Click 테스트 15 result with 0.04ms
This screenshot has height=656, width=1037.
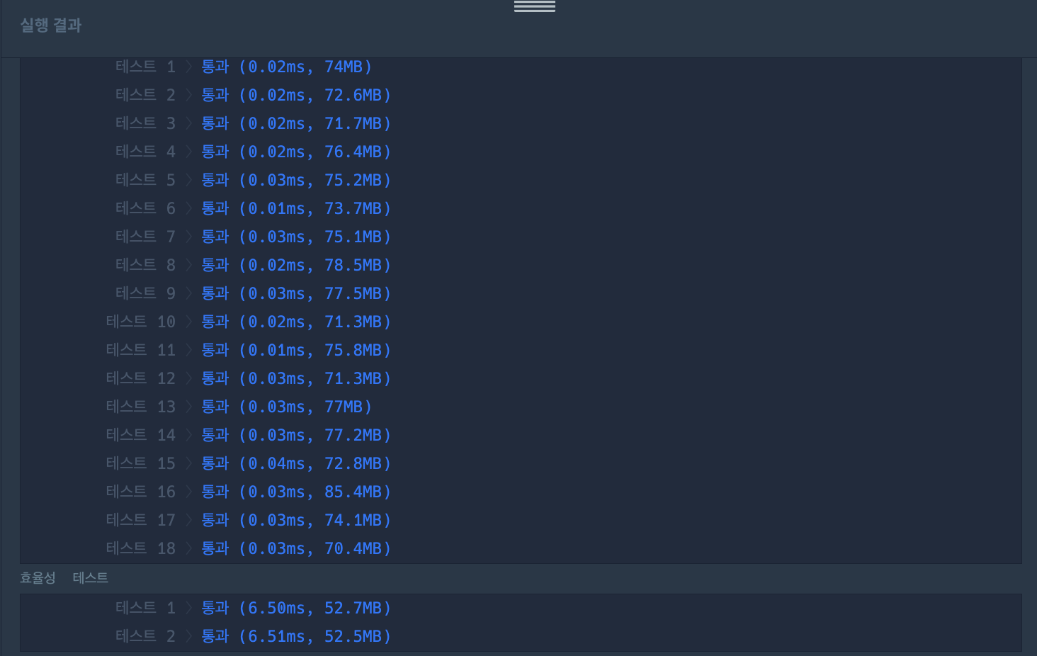tap(296, 463)
